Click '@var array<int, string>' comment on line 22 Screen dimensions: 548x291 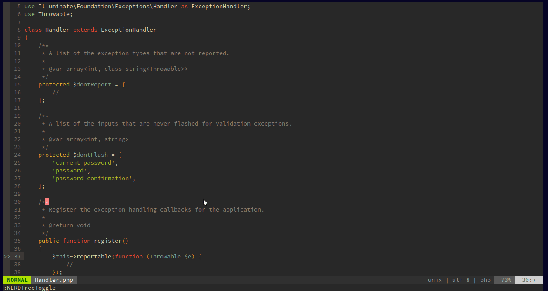(x=89, y=139)
